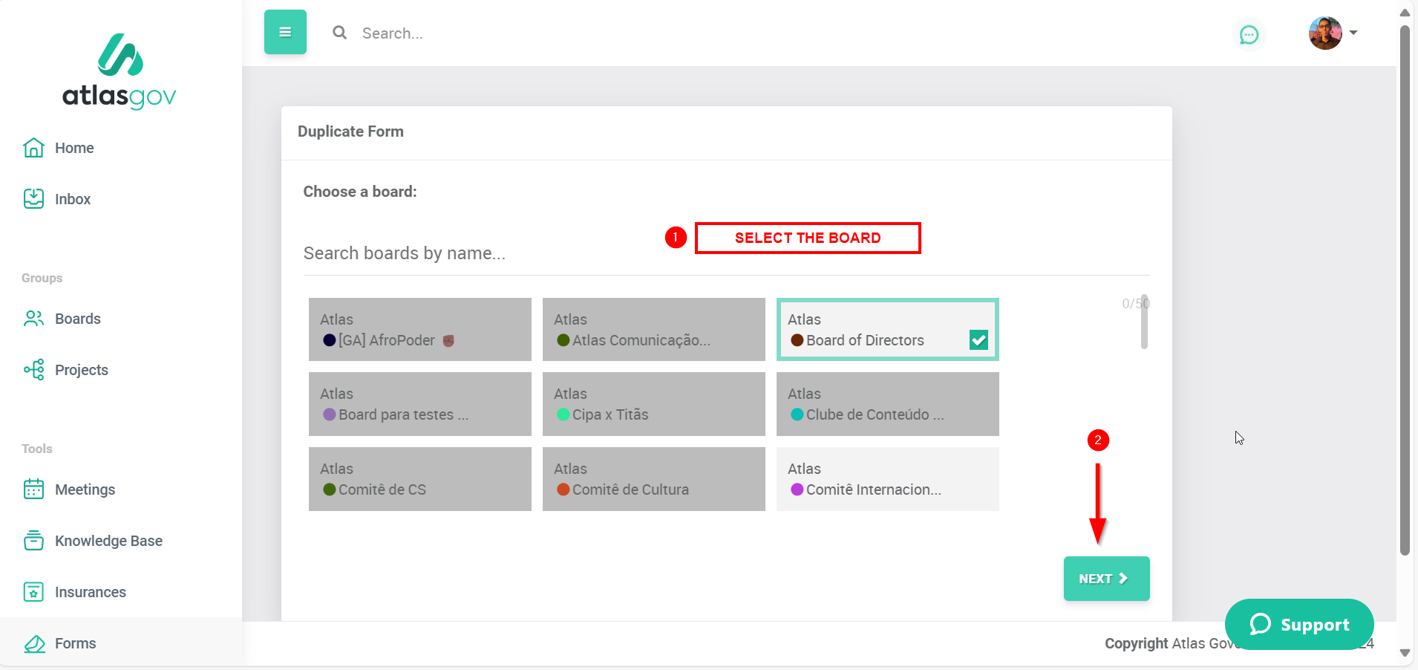
Task: Click the NEXT button
Action: click(x=1107, y=579)
